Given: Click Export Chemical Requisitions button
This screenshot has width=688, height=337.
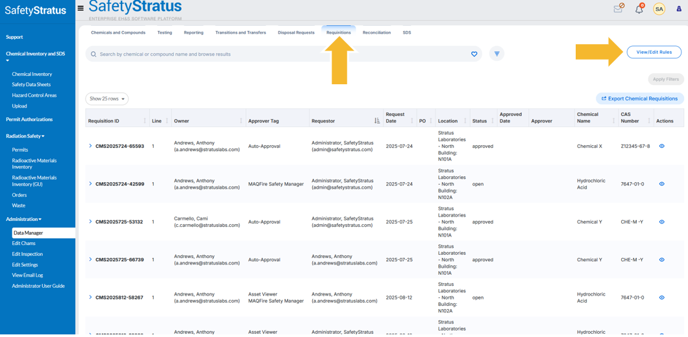Looking at the screenshot, I should 640,99.
